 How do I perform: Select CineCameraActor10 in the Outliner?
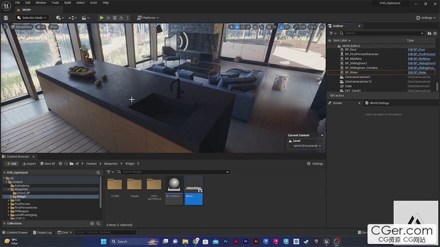point(358,81)
